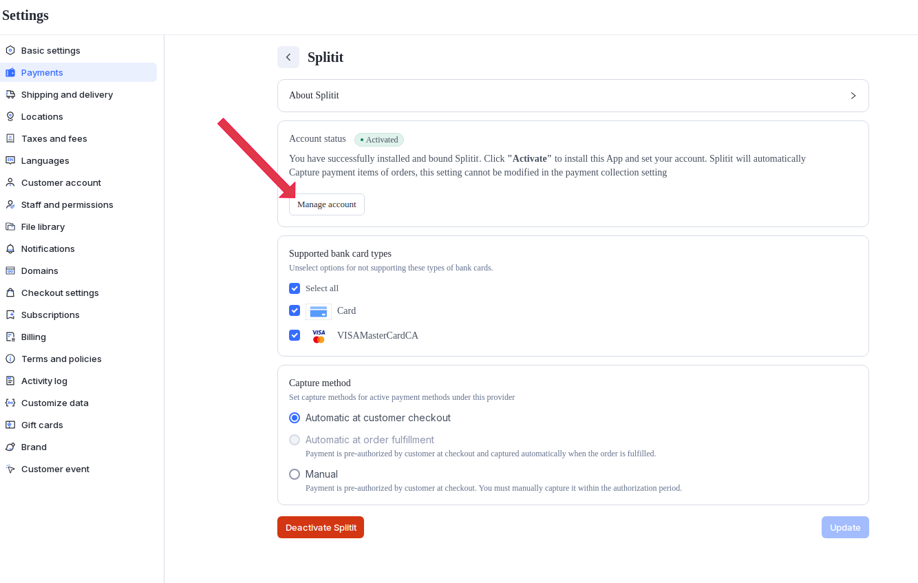918x583 pixels.
Task: Click the Settings page title
Action: tap(25, 15)
